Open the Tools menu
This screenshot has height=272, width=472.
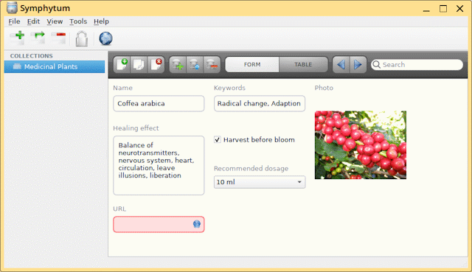pyautogui.click(x=78, y=21)
